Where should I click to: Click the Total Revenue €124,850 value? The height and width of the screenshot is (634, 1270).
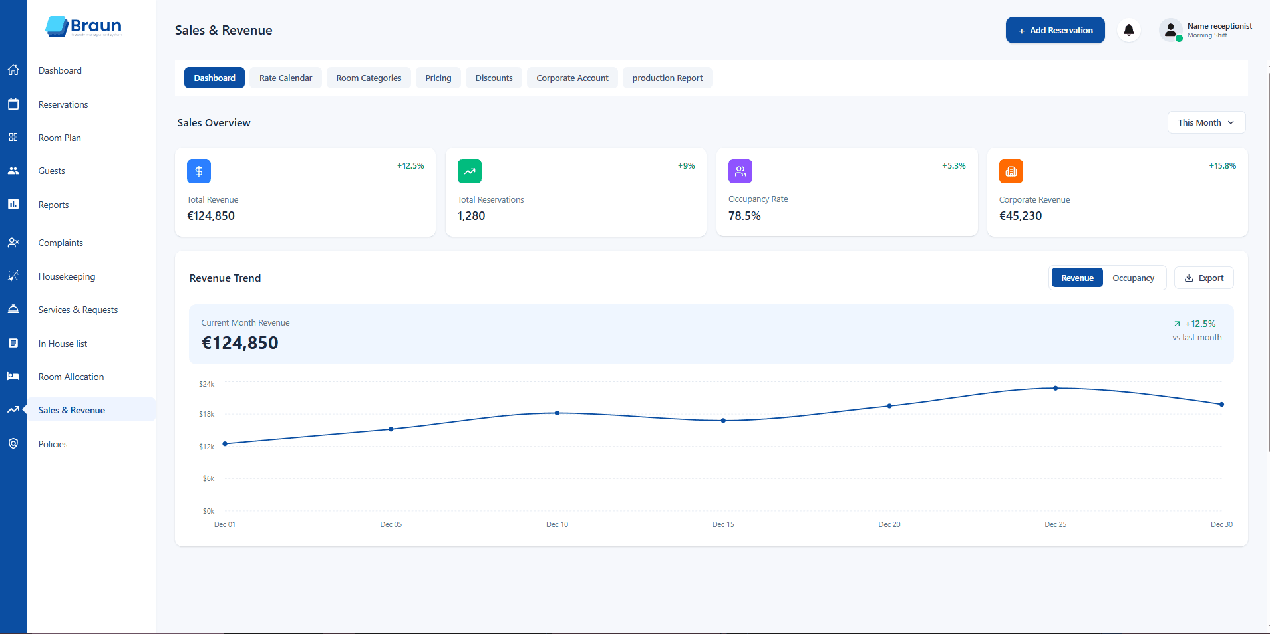(x=211, y=216)
